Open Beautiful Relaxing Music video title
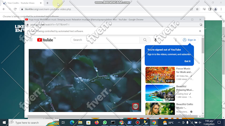225x126 pixels. (185, 88)
